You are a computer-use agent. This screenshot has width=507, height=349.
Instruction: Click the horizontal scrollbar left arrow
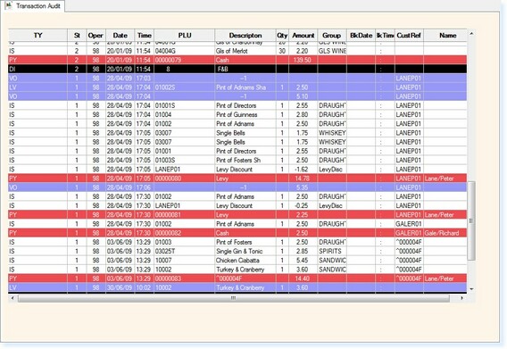pyautogui.click(x=12, y=298)
